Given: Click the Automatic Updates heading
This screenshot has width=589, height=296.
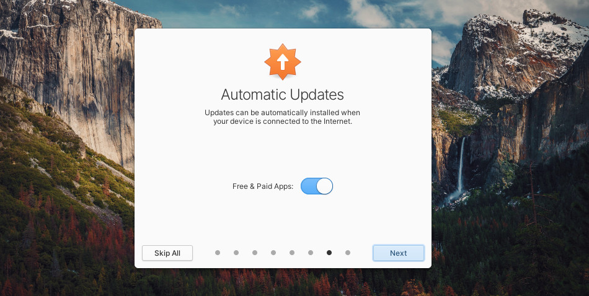Looking at the screenshot, I should point(283,95).
